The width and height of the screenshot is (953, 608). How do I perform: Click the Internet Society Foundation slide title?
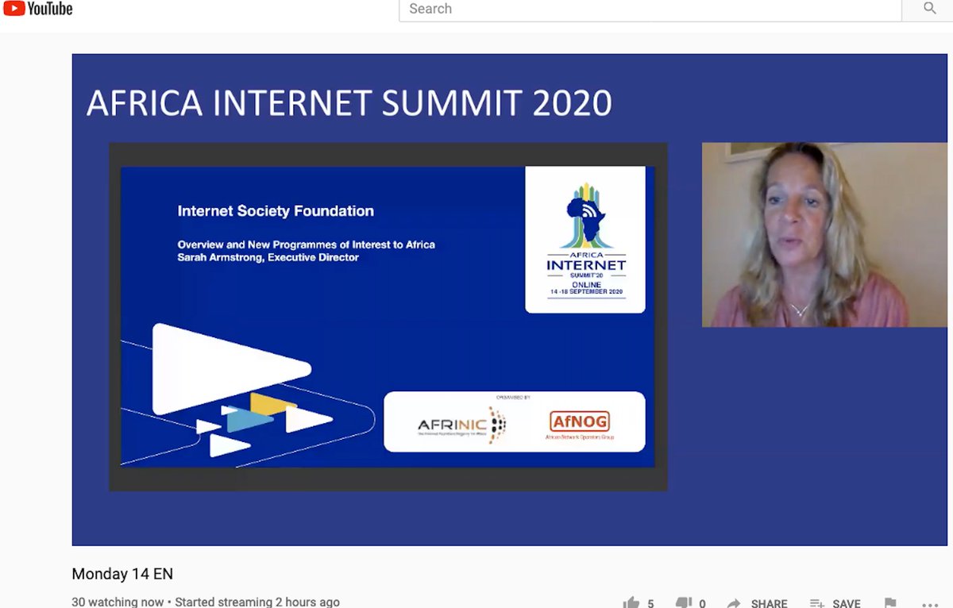276,211
